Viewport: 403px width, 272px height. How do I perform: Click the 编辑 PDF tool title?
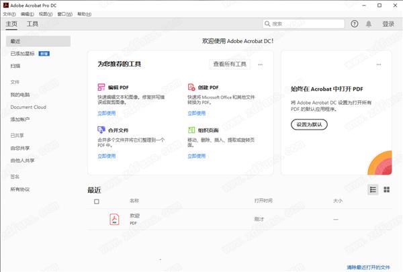pos(118,87)
